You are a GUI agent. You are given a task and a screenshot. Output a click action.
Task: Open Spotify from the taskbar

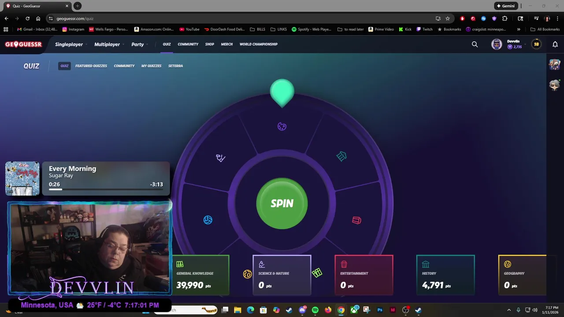coord(315,310)
